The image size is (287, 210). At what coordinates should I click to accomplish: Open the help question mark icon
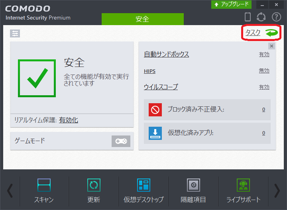coord(276,17)
